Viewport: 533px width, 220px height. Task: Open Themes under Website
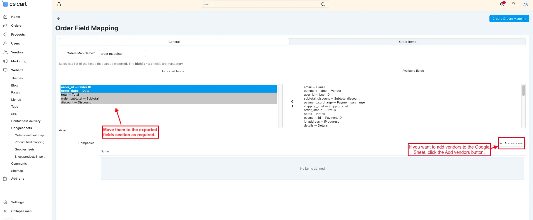click(x=17, y=78)
